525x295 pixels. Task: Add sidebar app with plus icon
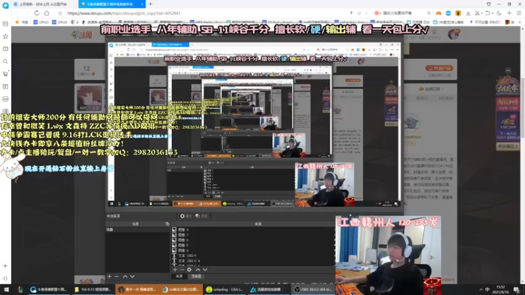5,266
